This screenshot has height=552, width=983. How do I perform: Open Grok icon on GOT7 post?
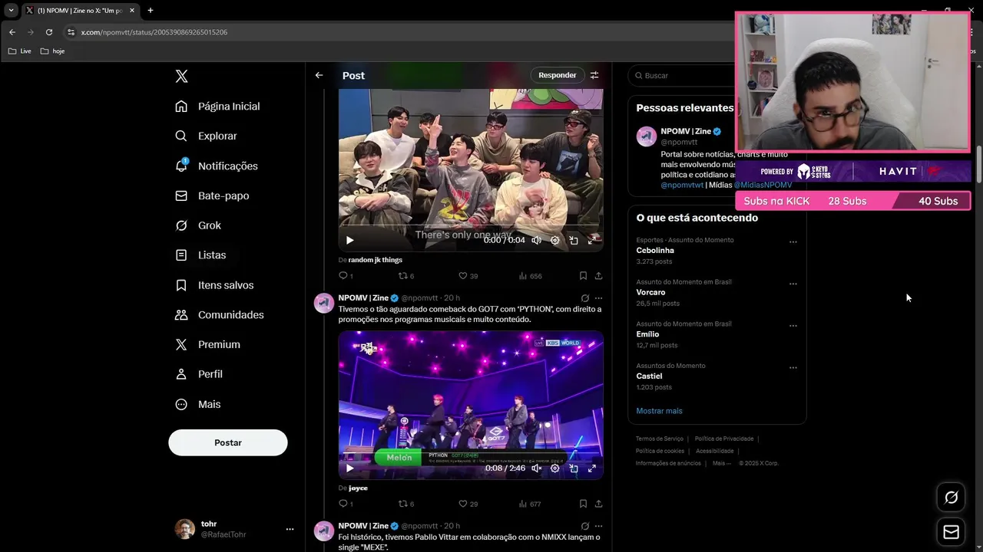pos(585,298)
